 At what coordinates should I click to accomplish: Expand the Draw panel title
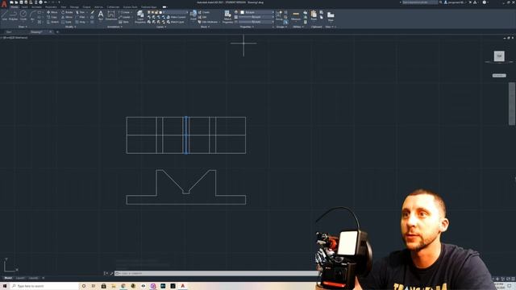[x=23, y=27]
